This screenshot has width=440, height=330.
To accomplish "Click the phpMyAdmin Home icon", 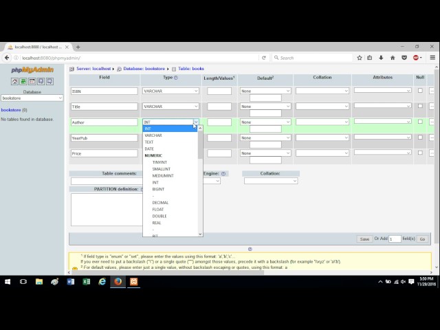I will [14, 81].
